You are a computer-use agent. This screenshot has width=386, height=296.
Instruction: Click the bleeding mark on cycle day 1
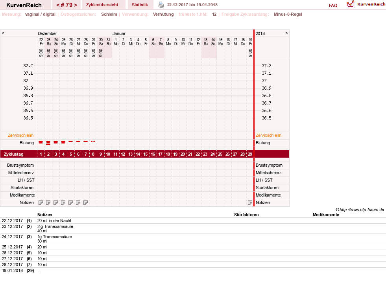pyautogui.click(x=41, y=142)
